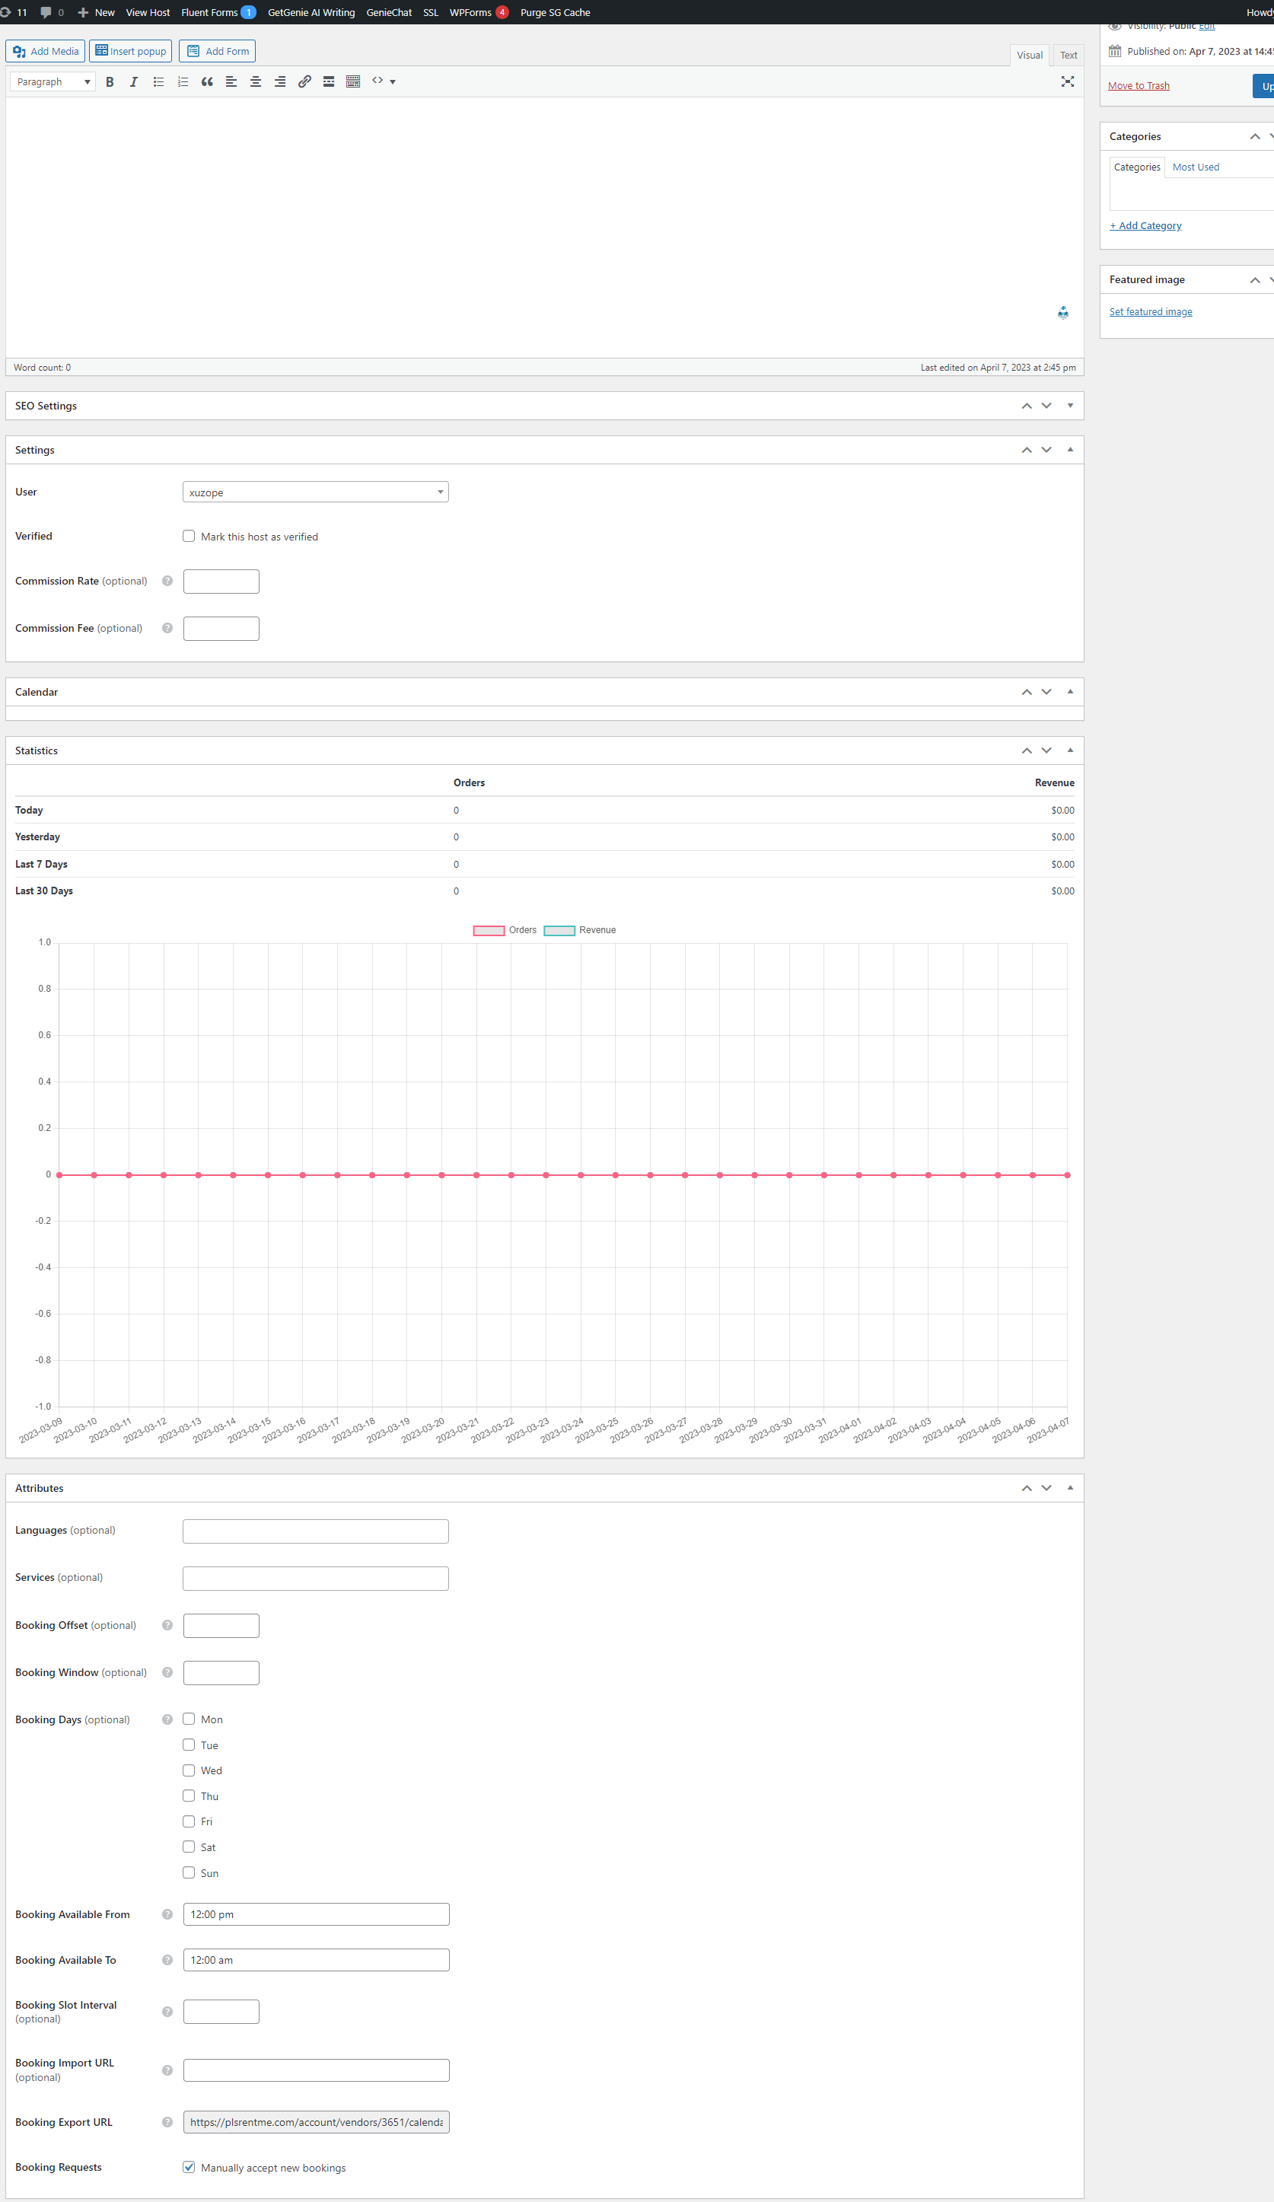The width and height of the screenshot is (1274, 2202).
Task: Click the Commission Rate help icon
Action: 167,581
